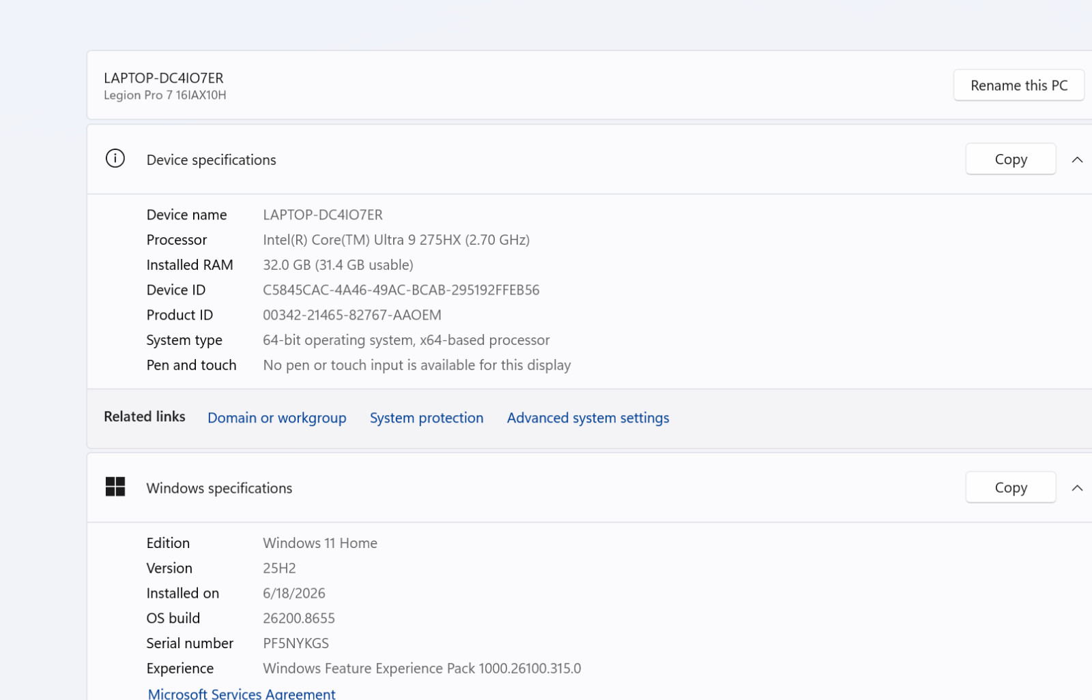1092x700 pixels.
Task: Click the Device specifications info icon
Action: click(115, 159)
